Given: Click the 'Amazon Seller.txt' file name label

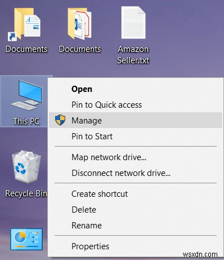Looking at the screenshot, I should click(133, 55).
